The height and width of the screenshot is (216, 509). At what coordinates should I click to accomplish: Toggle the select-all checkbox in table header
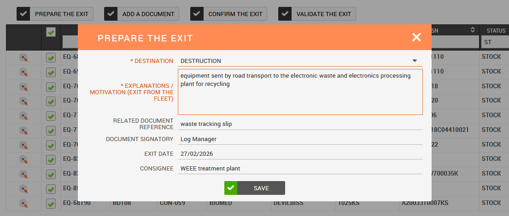point(51,32)
